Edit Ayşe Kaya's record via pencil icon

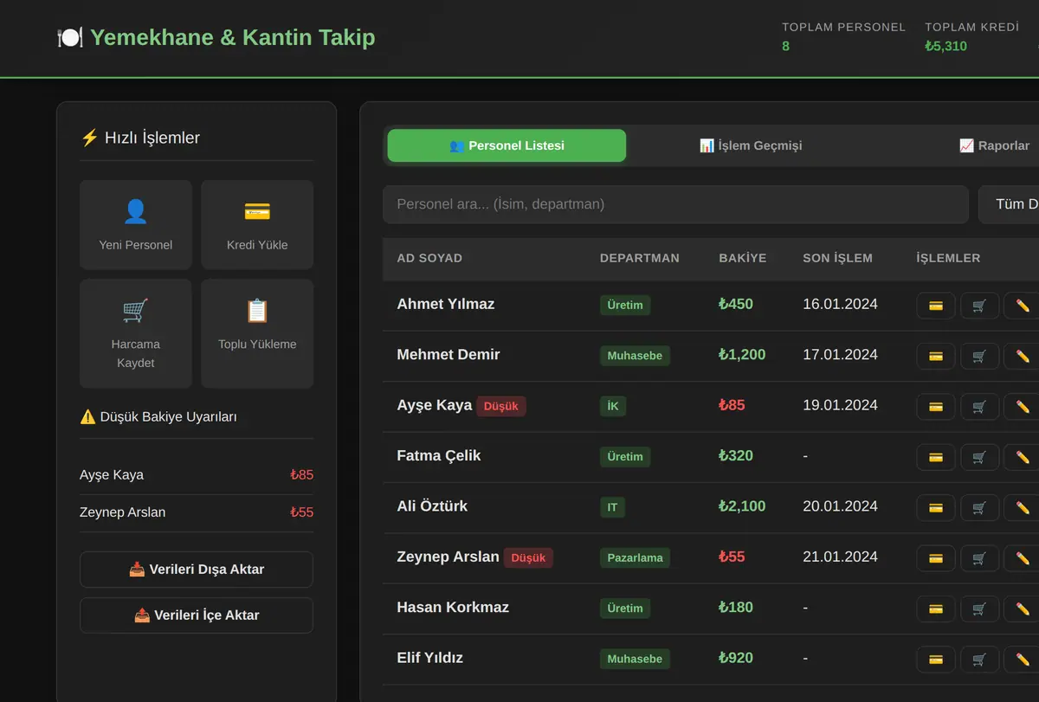coord(1023,407)
